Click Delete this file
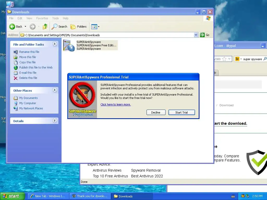The image size is (267, 200). tap(28, 78)
